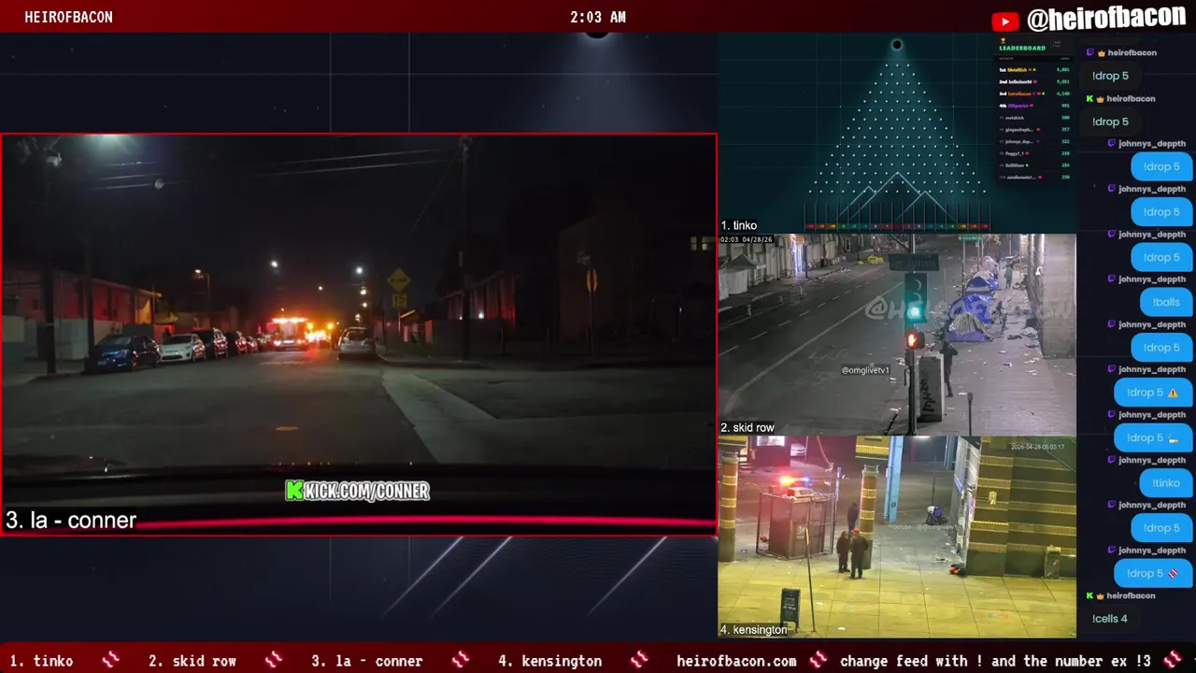
Task: Open the heirofbacon.com link in ticker
Action: [736, 661]
